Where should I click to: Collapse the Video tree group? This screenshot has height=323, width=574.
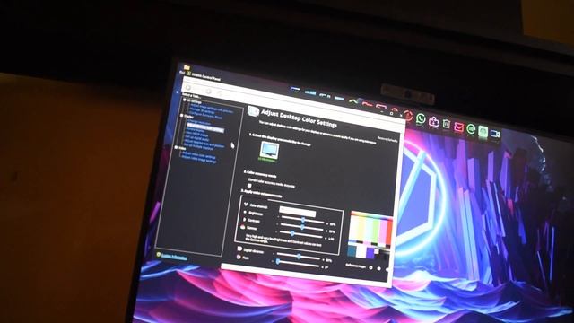click(x=177, y=147)
